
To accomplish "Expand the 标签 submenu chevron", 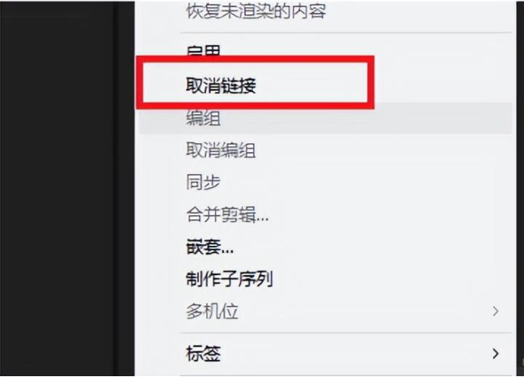I will click(496, 354).
